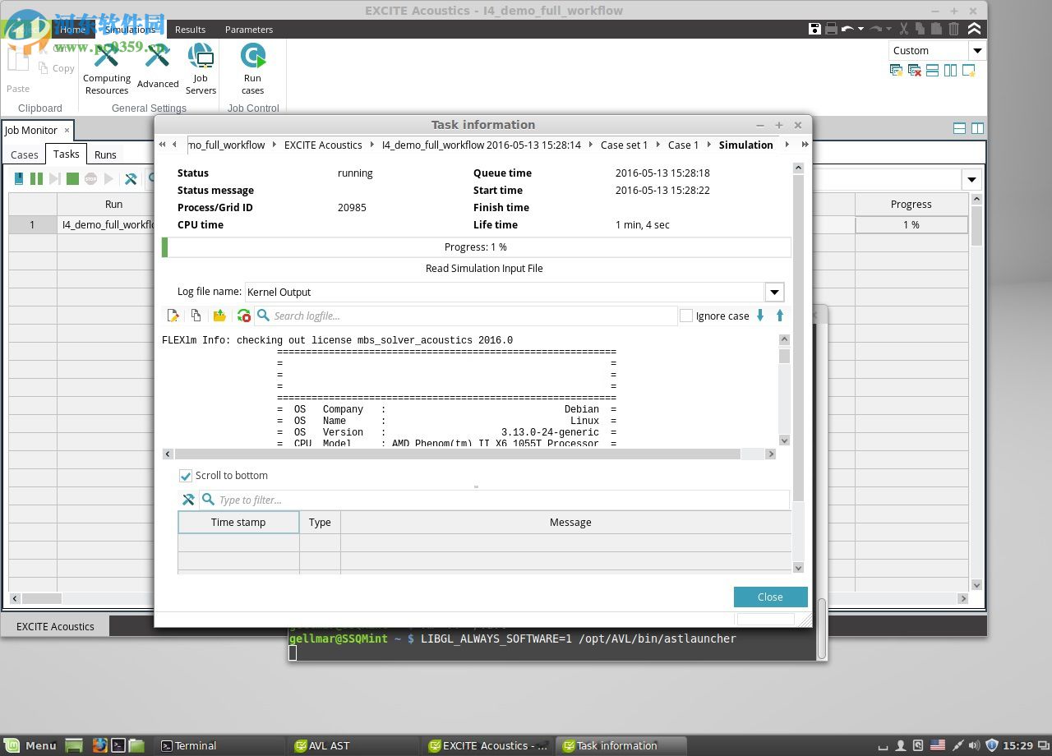The width and height of the screenshot is (1052, 756).
Task: Click copy log icon in Task information
Action: (x=196, y=316)
